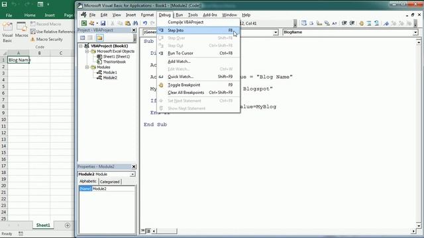Image resolution: width=424 pixels, height=238 pixels.
Task: Close the Project - VBAProject panel
Action: [x=134, y=30]
